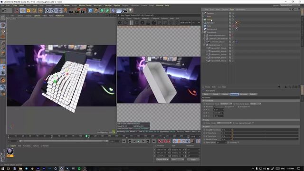Toggle the Y axis lock
The width and height of the screenshot is (304, 171).
click(53, 10)
